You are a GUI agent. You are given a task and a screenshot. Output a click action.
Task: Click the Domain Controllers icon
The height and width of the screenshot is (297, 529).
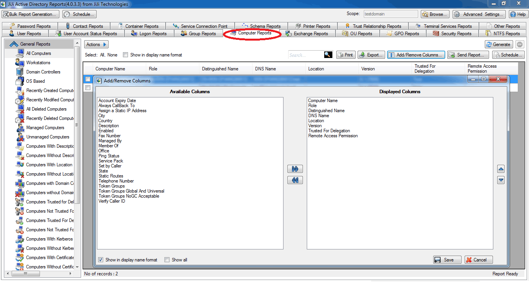[x=20, y=72]
